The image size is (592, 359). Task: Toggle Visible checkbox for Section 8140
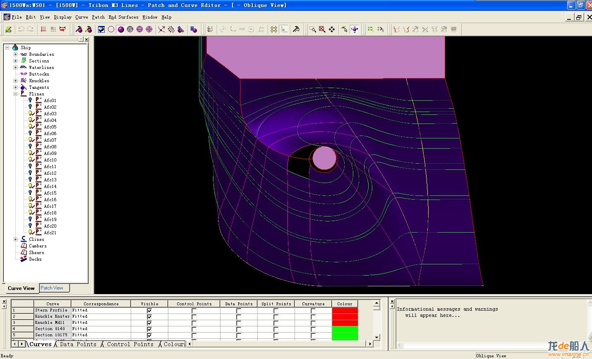[x=149, y=329]
